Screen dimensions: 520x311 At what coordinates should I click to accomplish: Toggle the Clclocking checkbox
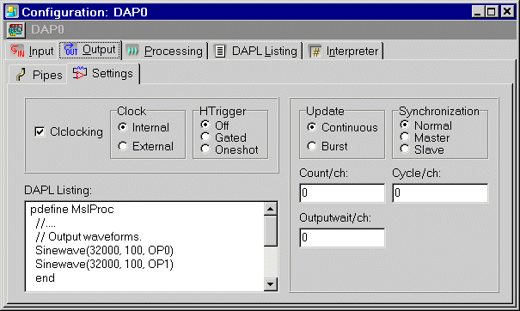point(40,131)
